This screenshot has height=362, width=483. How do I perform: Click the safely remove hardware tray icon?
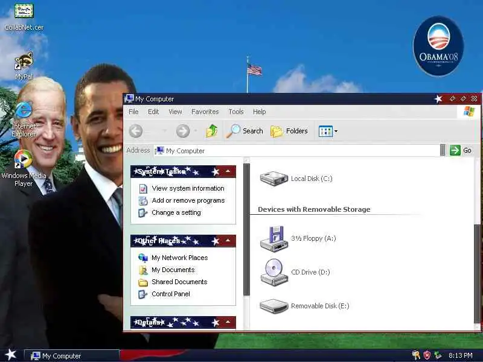[438, 355]
